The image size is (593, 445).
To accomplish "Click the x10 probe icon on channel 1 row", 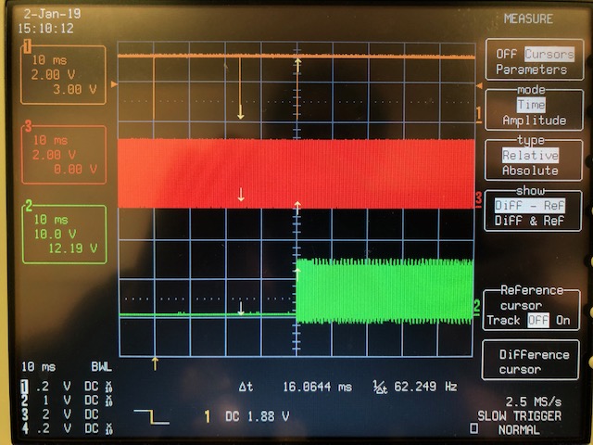I will tap(109, 387).
